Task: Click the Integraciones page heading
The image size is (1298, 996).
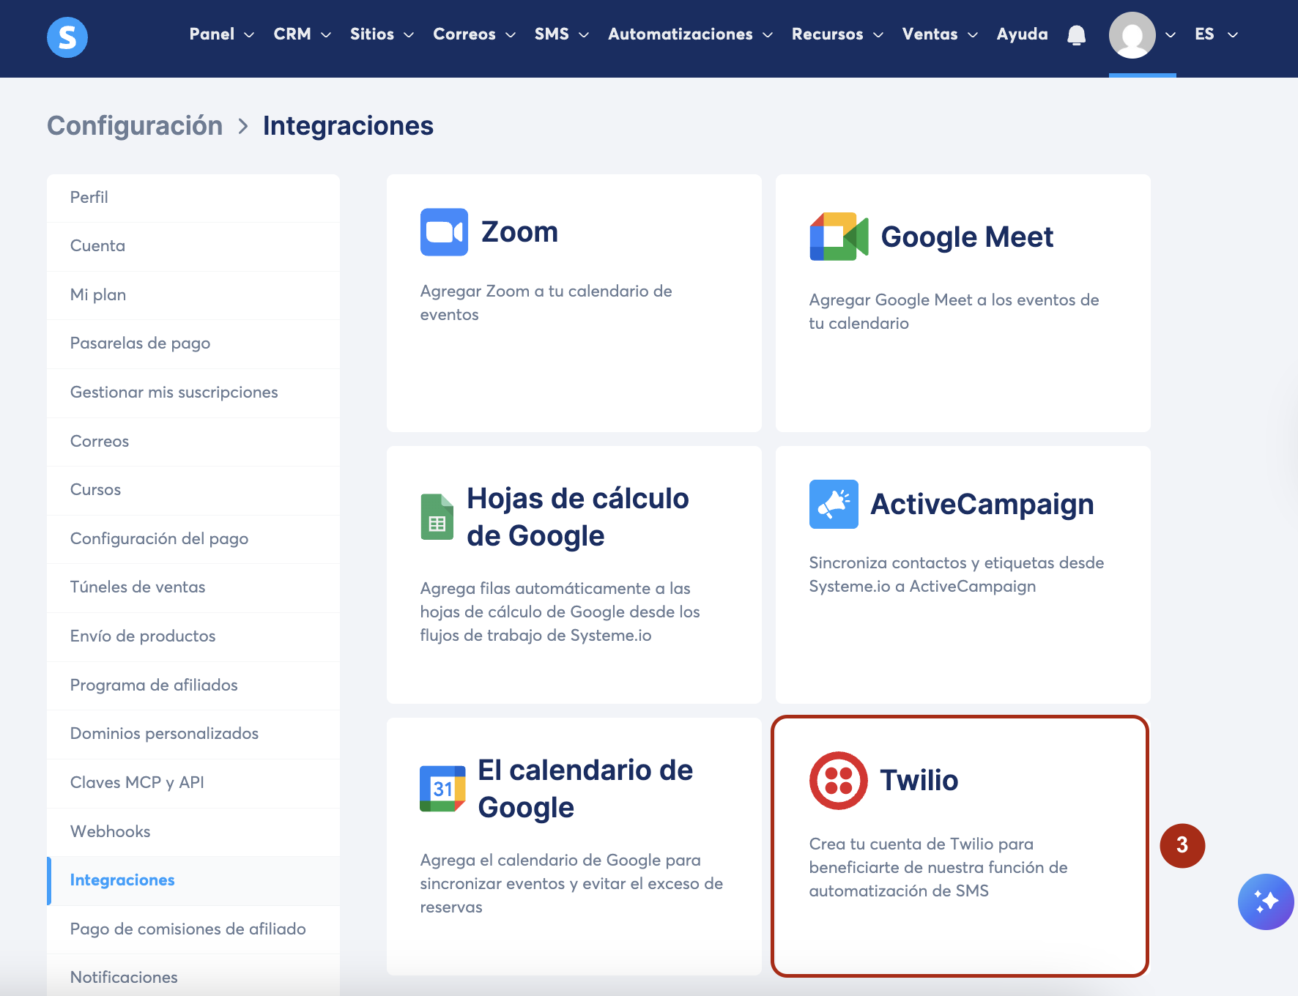Action: (x=348, y=126)
